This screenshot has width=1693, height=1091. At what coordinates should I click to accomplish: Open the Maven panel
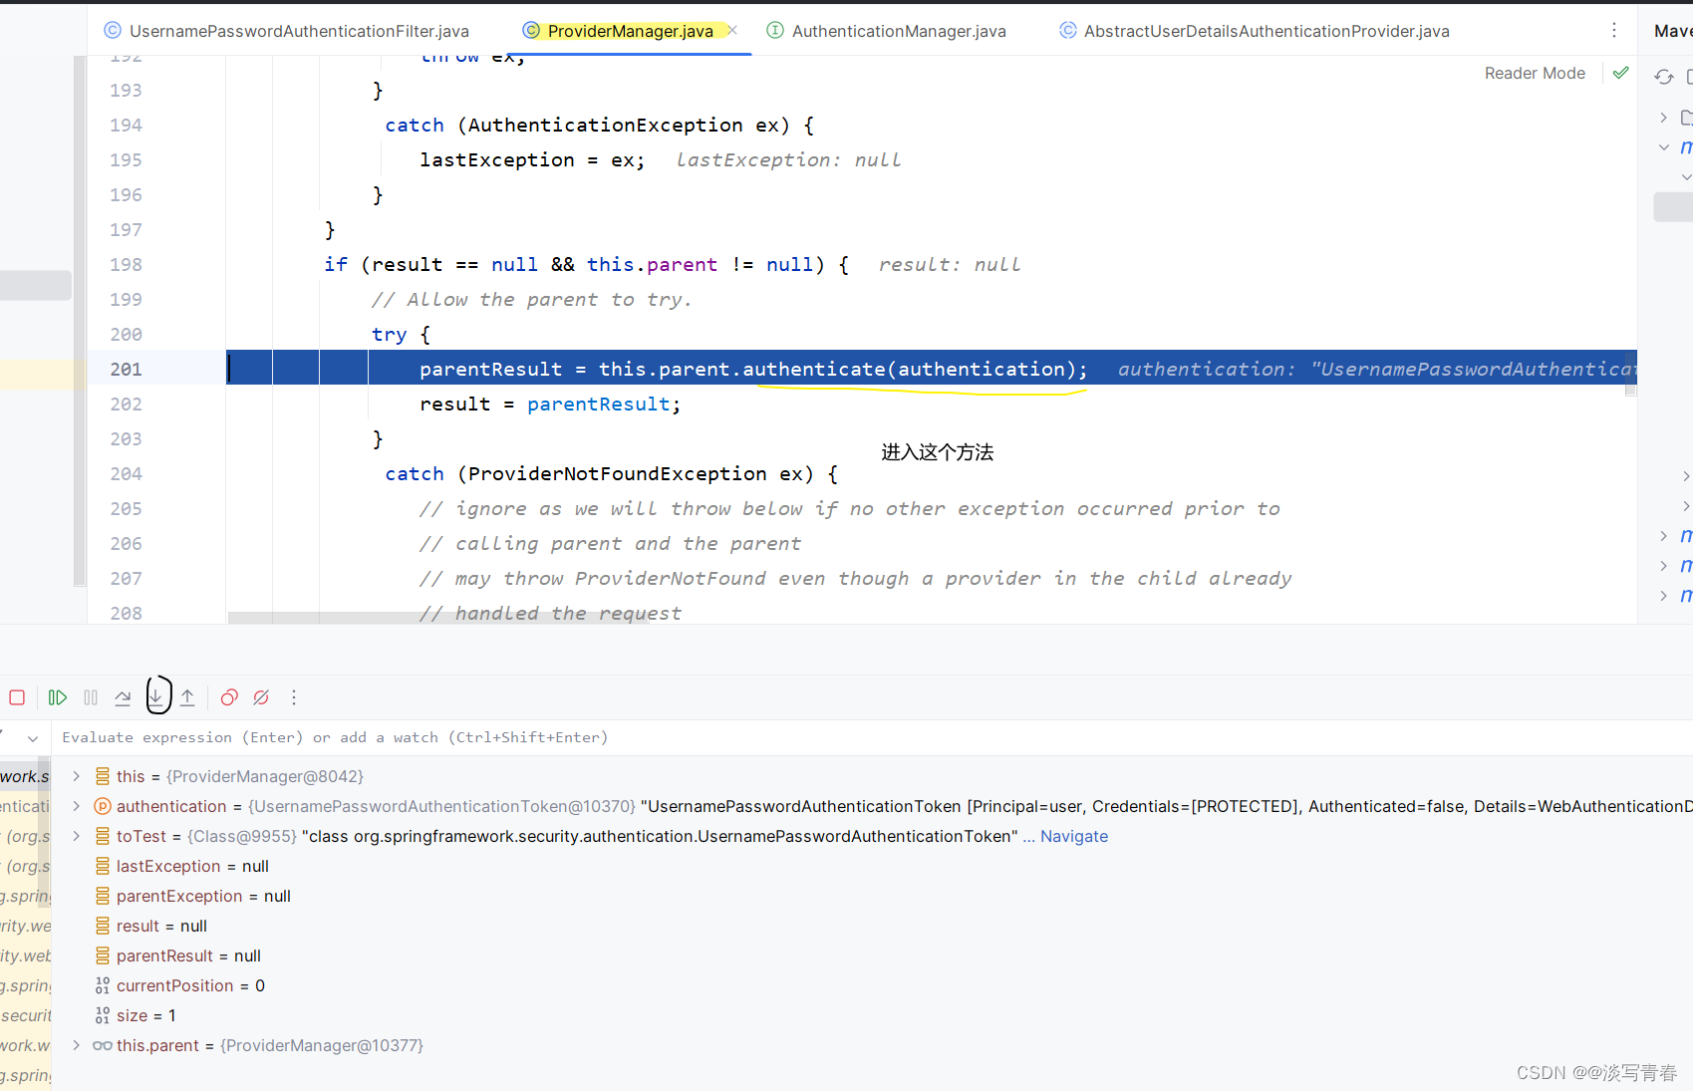[1671, 31]
